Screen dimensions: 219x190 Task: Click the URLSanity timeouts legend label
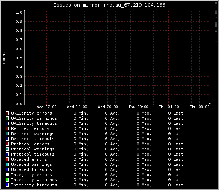[34, 123]
